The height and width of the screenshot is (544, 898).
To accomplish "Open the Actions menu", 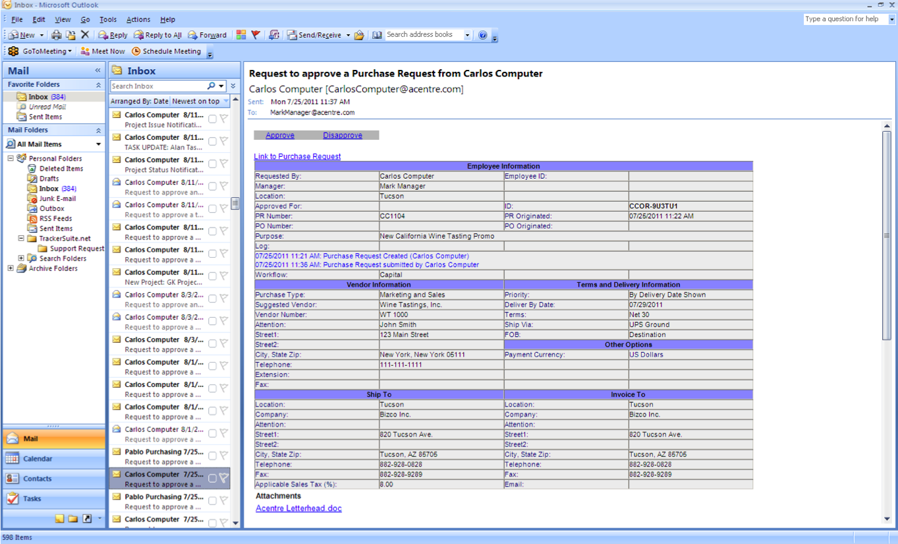I will (138, 20).
